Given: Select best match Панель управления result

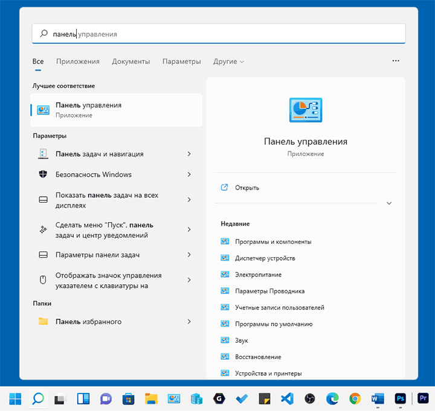Looking at the screenshot, I should (116, 110).
